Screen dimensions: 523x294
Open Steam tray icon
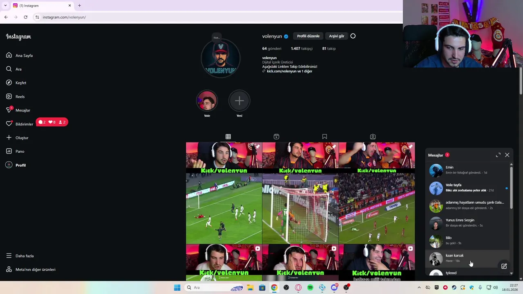click(x=454, y=287)
